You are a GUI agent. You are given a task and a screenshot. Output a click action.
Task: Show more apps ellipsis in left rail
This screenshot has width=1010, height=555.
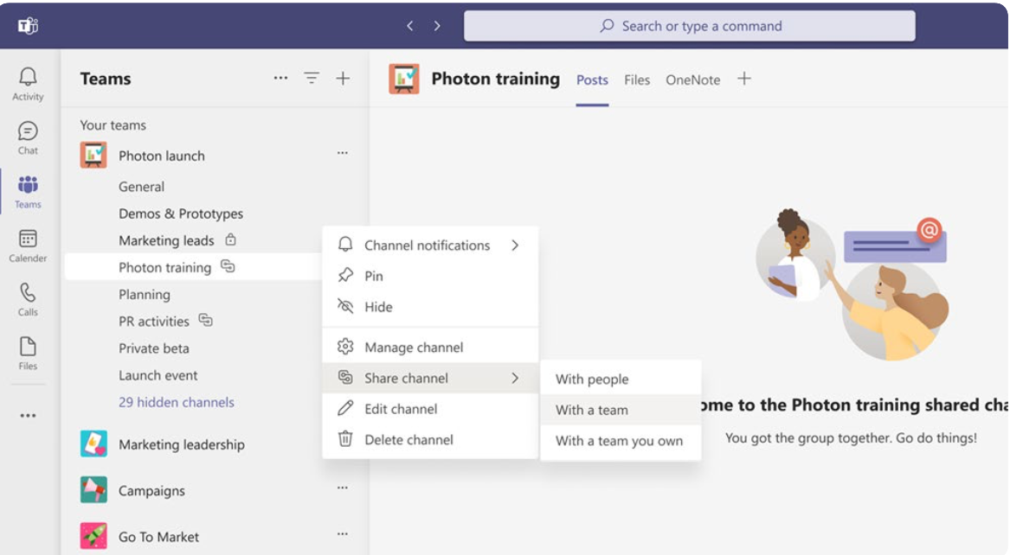(x=28, y=416)
